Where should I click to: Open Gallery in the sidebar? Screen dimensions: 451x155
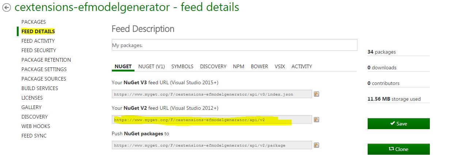(x=31, y=107)
